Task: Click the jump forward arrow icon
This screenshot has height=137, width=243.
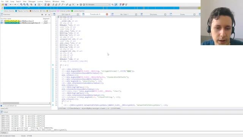Action: [x=15, y=5]
